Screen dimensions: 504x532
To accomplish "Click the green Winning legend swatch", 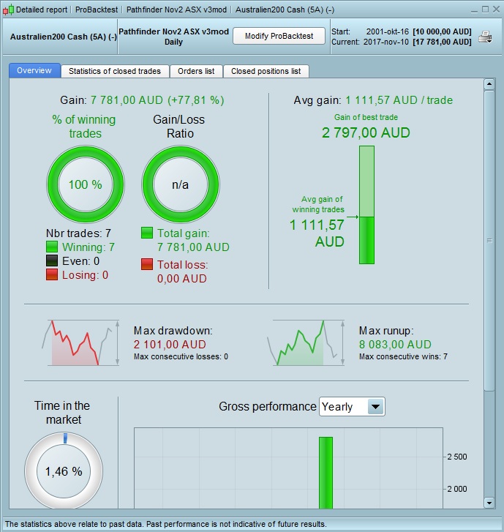I will tap(52, 247).
